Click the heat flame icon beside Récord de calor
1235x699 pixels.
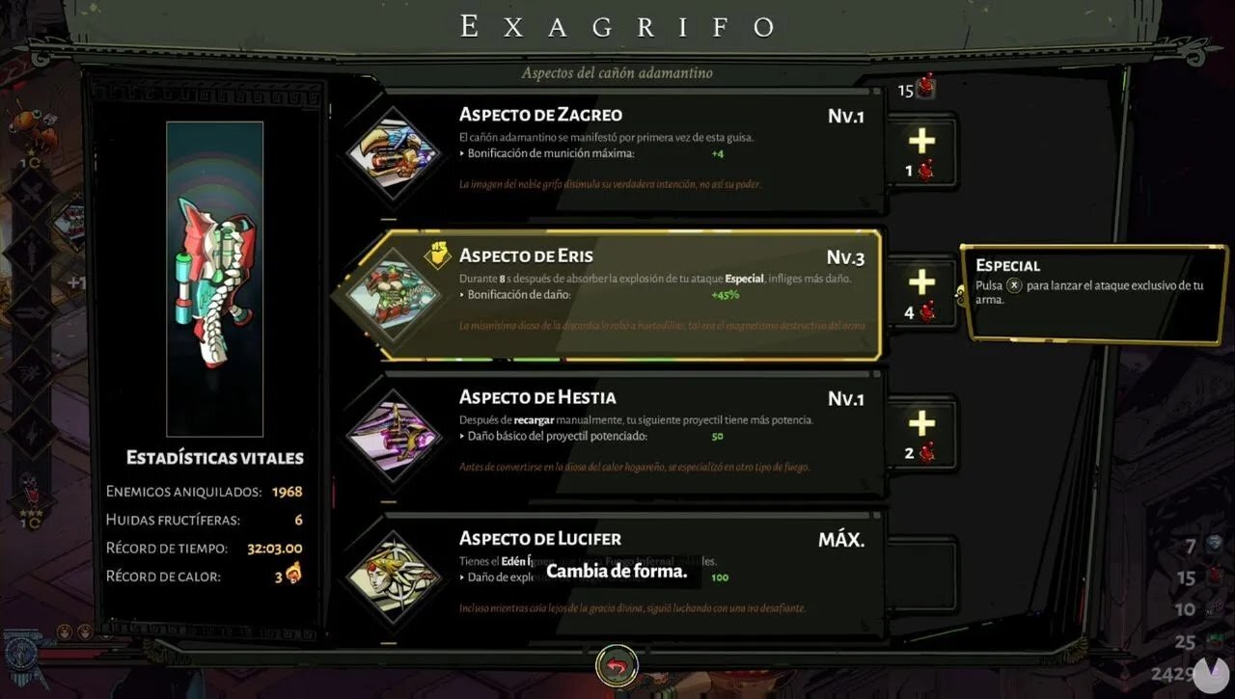294,576
